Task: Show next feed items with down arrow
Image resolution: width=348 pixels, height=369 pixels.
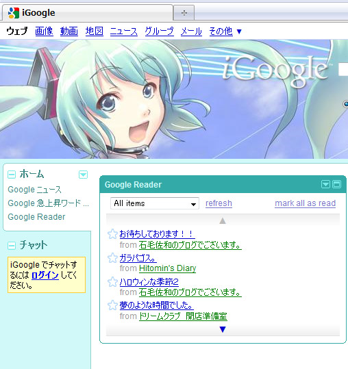Action: click(223, 329)
